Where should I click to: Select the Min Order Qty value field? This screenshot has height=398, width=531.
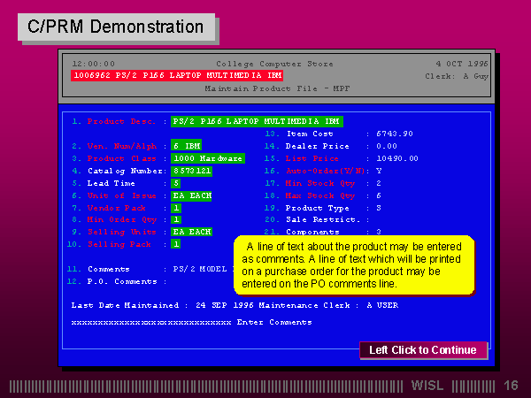[176, 219]
